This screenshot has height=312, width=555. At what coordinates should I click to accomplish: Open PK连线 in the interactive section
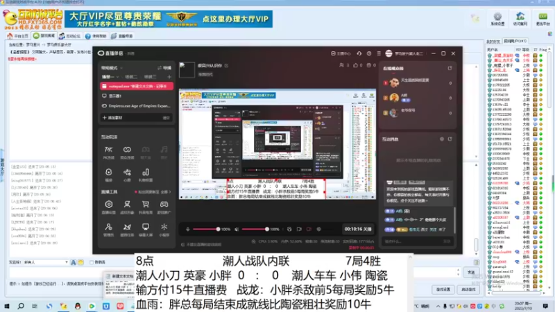click(x=108, y=153)
